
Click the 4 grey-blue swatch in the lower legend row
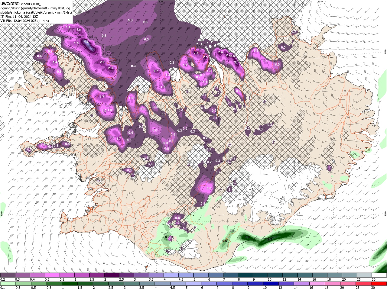162,284
